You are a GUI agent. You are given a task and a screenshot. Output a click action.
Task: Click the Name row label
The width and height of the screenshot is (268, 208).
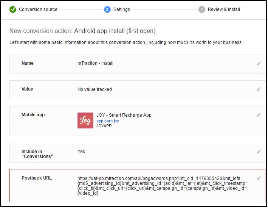coord(28,63)
